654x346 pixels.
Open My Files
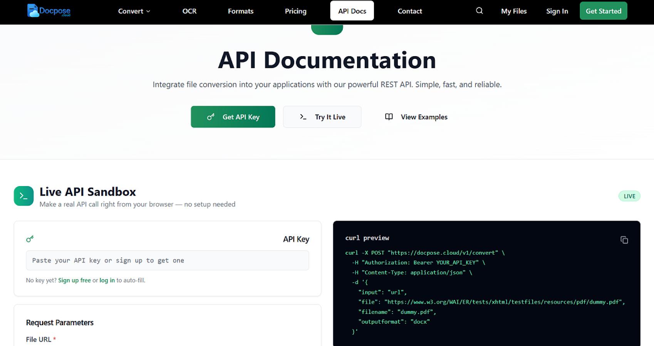(x=514, y=11)
